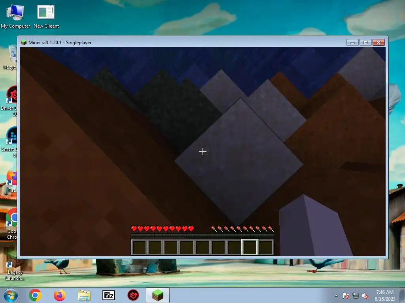This screenshot has width=405, height=303.
Task: Click the highlighted eighth hotbar slot
Action: tap(250, 247)
